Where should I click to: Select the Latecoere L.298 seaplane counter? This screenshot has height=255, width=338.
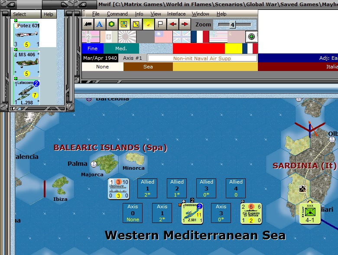pos(26,92)
